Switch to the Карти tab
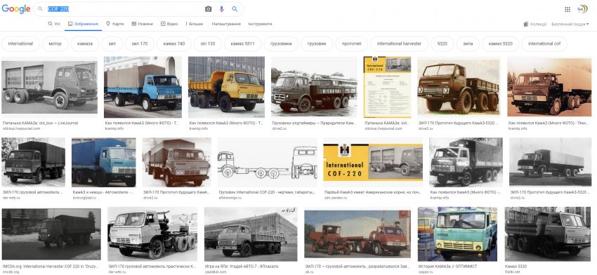Screen dimensions: 597x275 (114, 24)
